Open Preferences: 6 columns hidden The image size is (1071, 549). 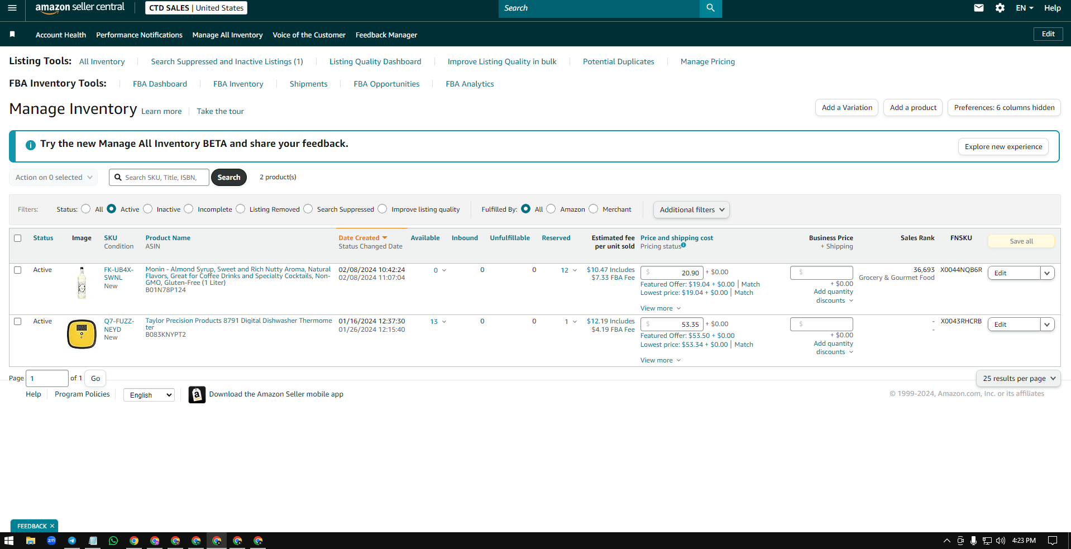pos(1004,108)
